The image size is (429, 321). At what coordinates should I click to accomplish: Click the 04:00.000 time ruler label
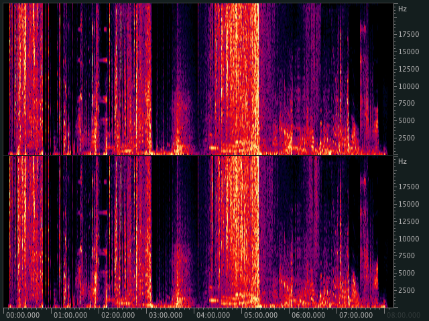click(213, 315)
